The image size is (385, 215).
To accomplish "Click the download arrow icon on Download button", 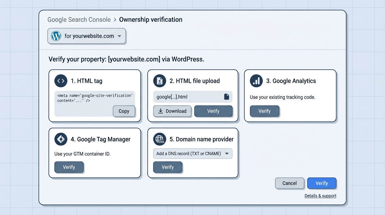I will [160, 111].
